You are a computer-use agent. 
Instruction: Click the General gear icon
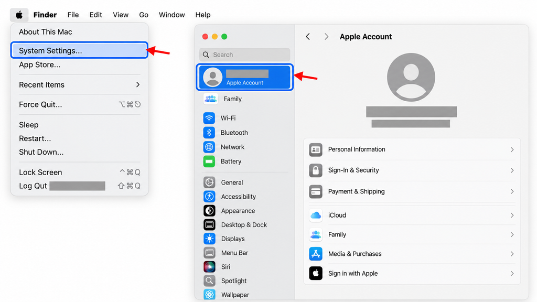coord(209,182)
